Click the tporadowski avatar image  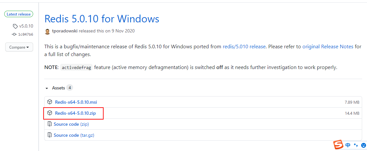[47, 31]
